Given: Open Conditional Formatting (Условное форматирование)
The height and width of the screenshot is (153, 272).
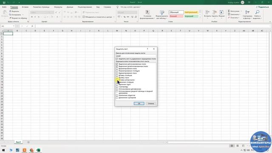Looking at the screenshot, I should point(147,15).
